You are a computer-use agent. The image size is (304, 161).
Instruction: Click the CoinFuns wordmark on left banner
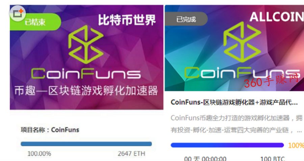click(86, 73)
